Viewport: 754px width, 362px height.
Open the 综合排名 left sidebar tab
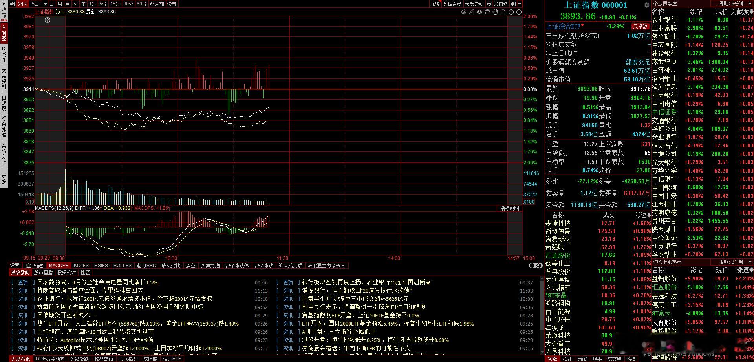click(x=4, y=126)
